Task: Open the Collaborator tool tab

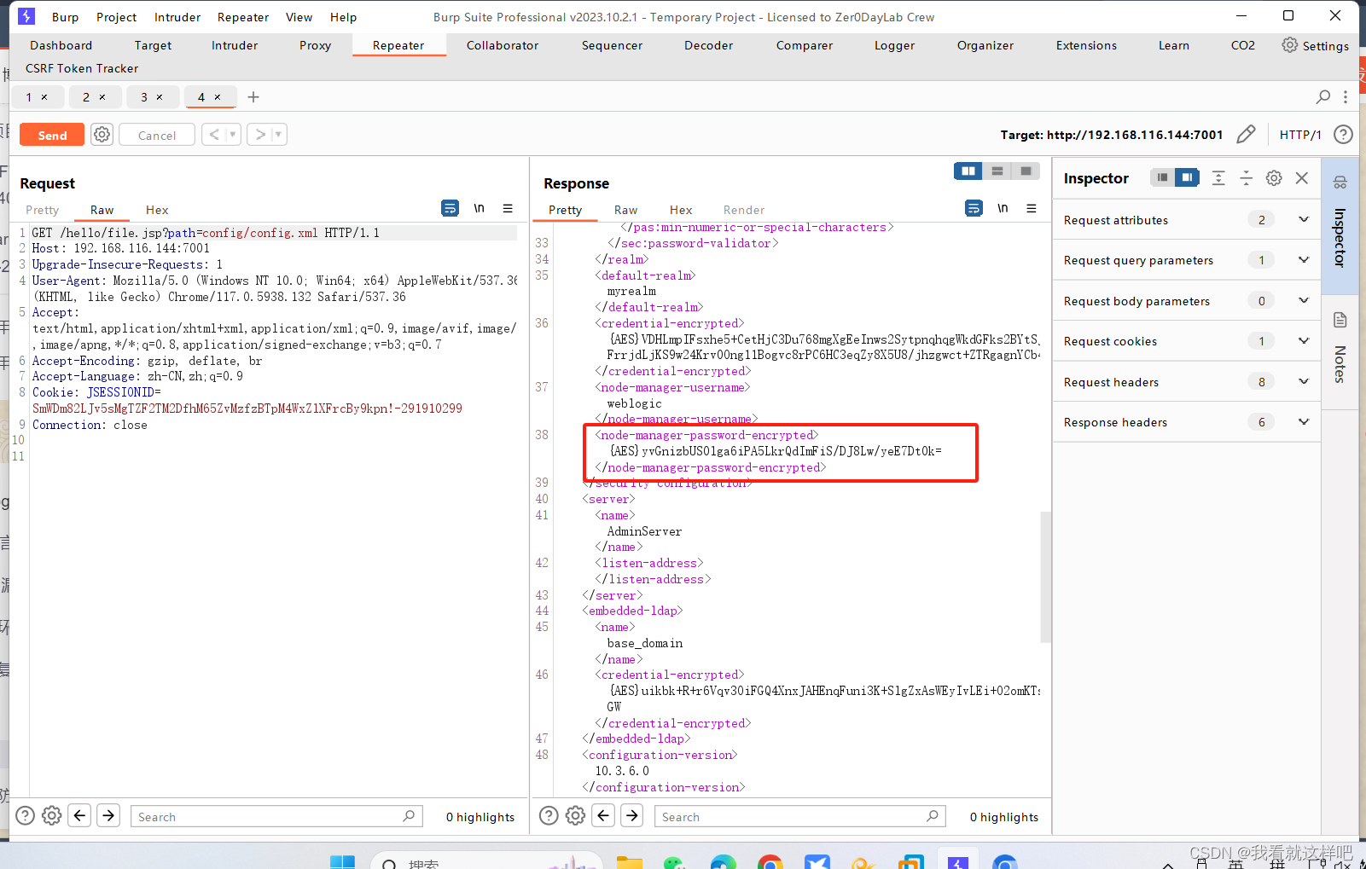Action: 503,45
